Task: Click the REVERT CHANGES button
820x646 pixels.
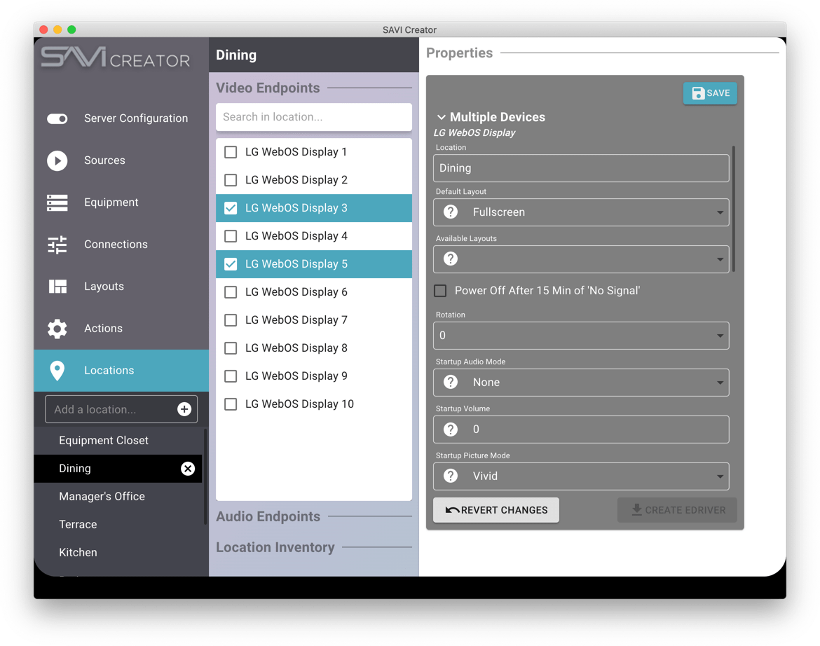Action: click(x=496, y=510)
